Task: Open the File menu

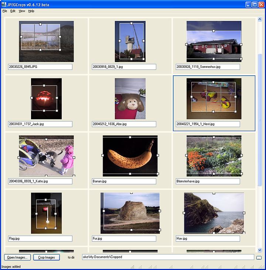Action: 5,11
